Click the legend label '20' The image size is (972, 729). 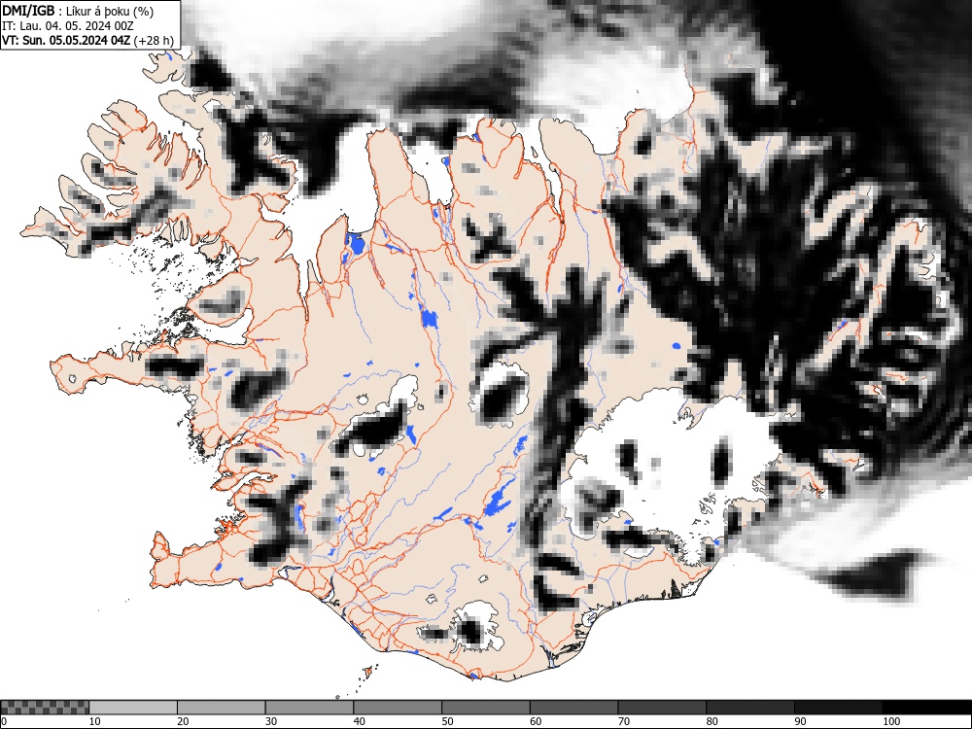[x=183, y=721]
